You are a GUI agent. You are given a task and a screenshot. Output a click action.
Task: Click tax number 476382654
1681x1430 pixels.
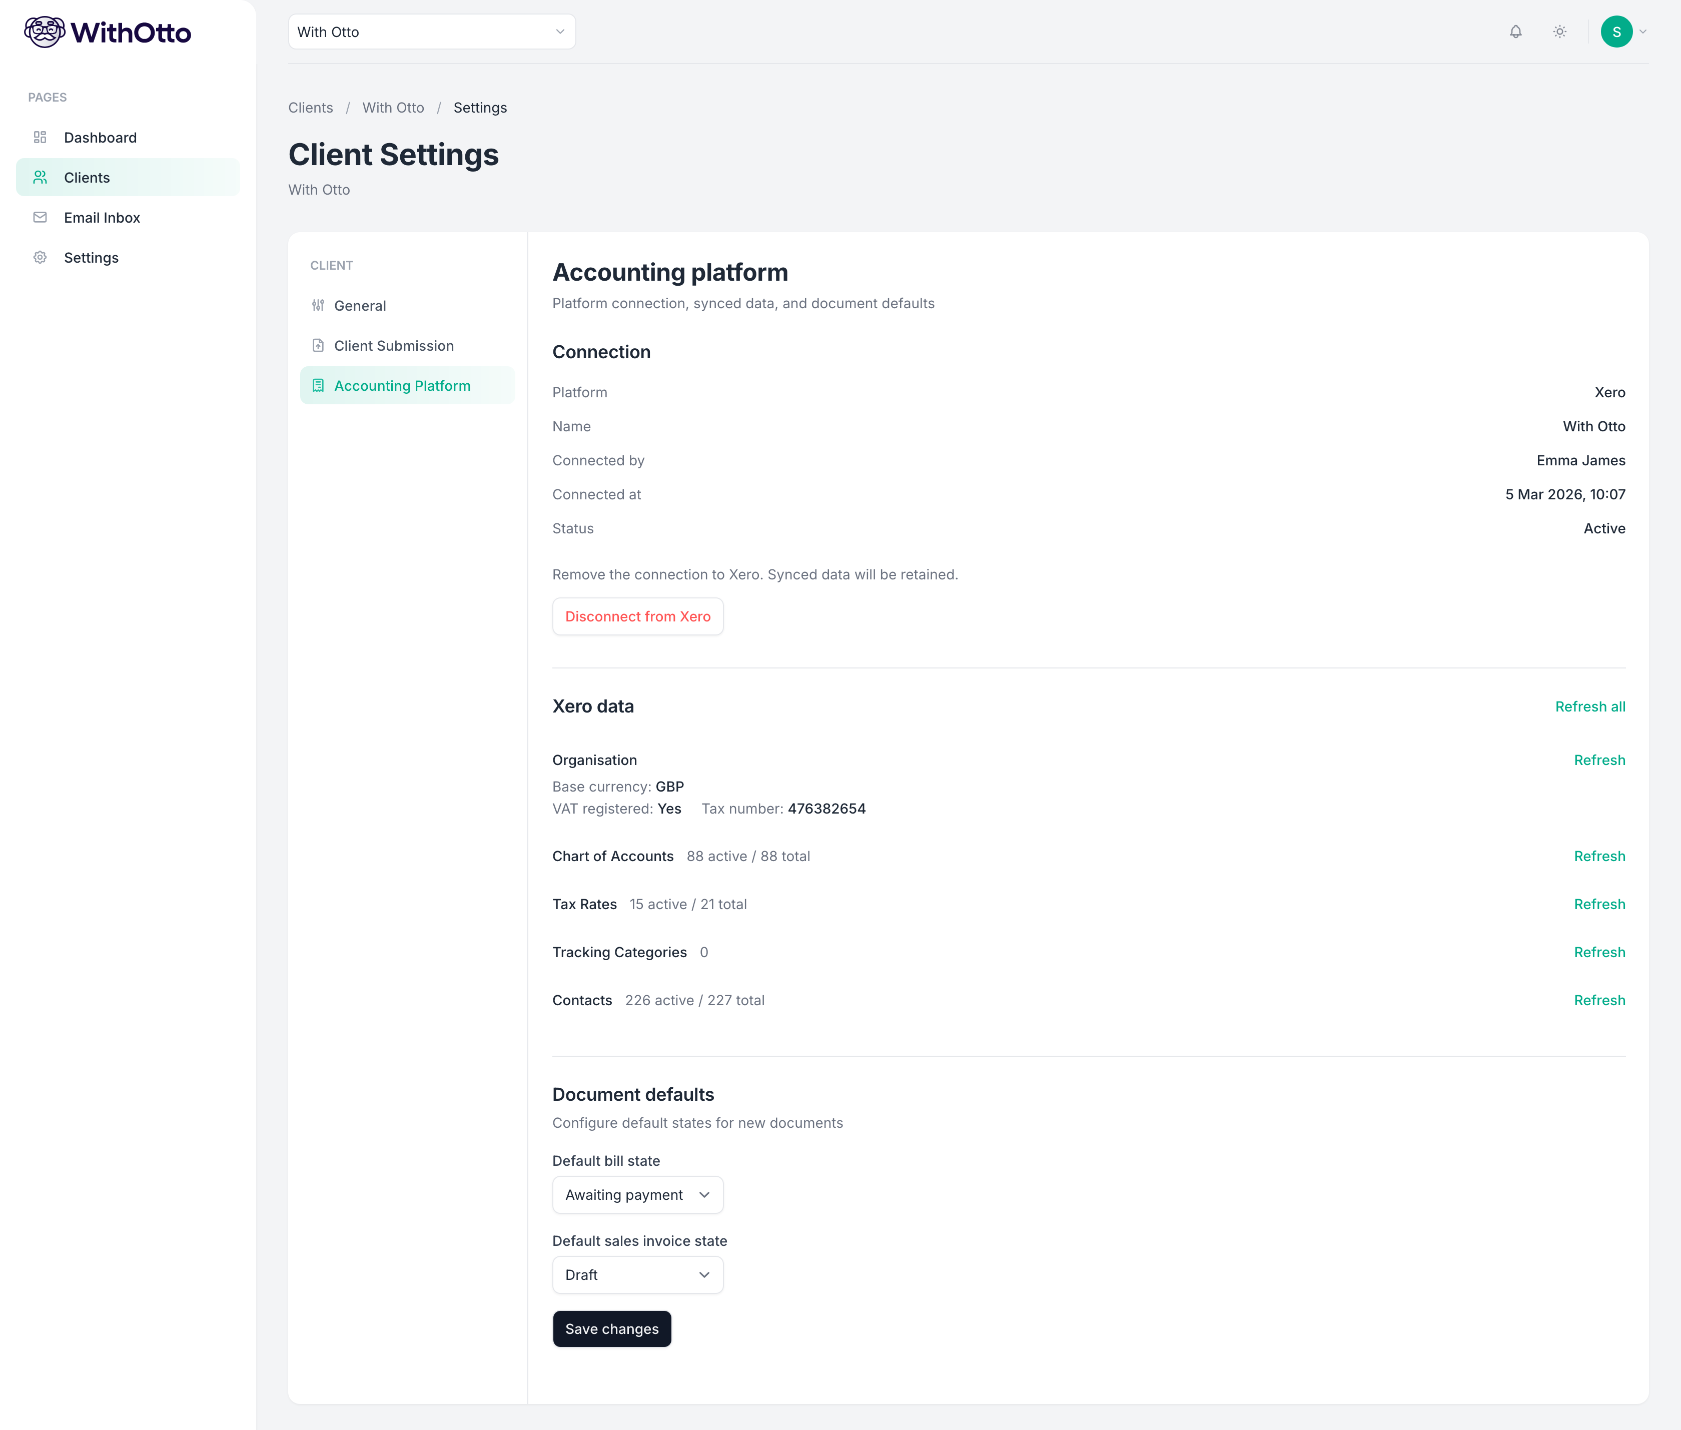pos(826,808)
